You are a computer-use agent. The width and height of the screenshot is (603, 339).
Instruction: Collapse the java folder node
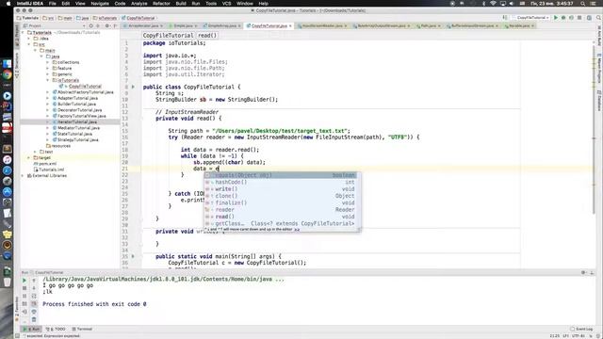tap(41, 56)
